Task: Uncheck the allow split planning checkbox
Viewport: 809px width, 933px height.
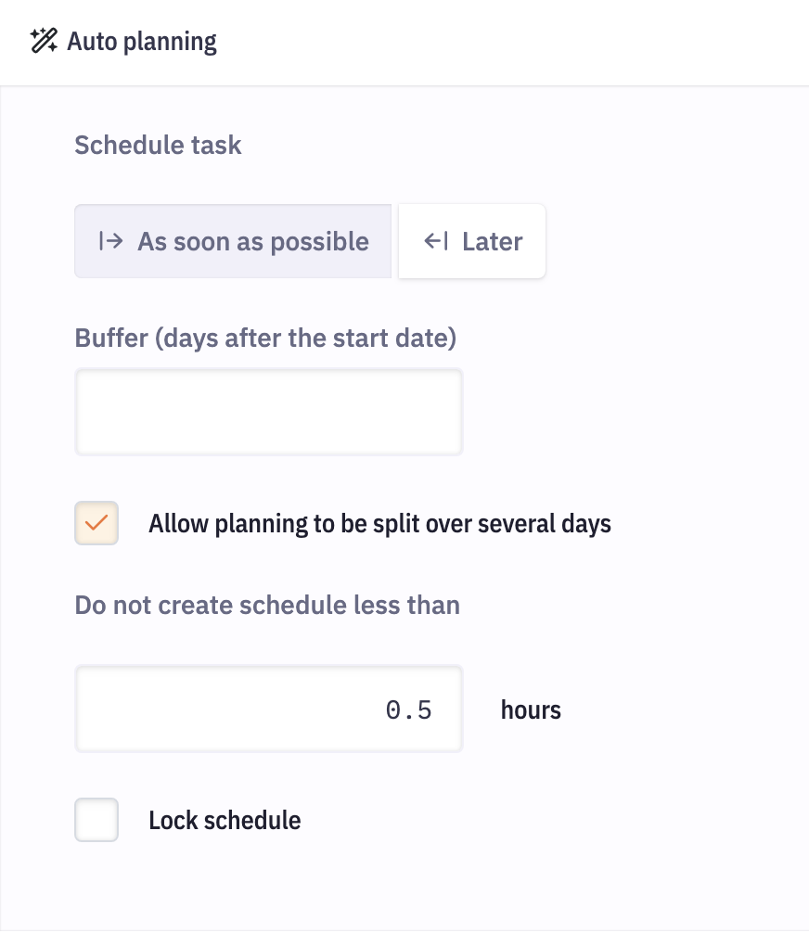Action: point(96,523)
